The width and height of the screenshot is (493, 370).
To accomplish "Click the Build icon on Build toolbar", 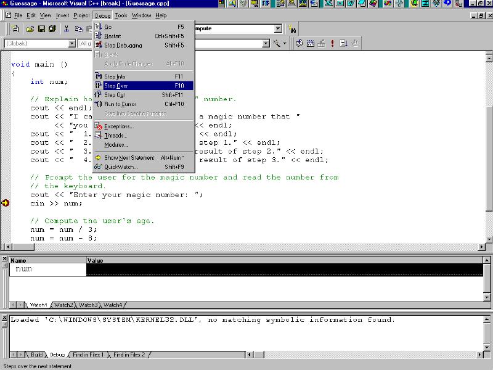I will coord(311,43).
